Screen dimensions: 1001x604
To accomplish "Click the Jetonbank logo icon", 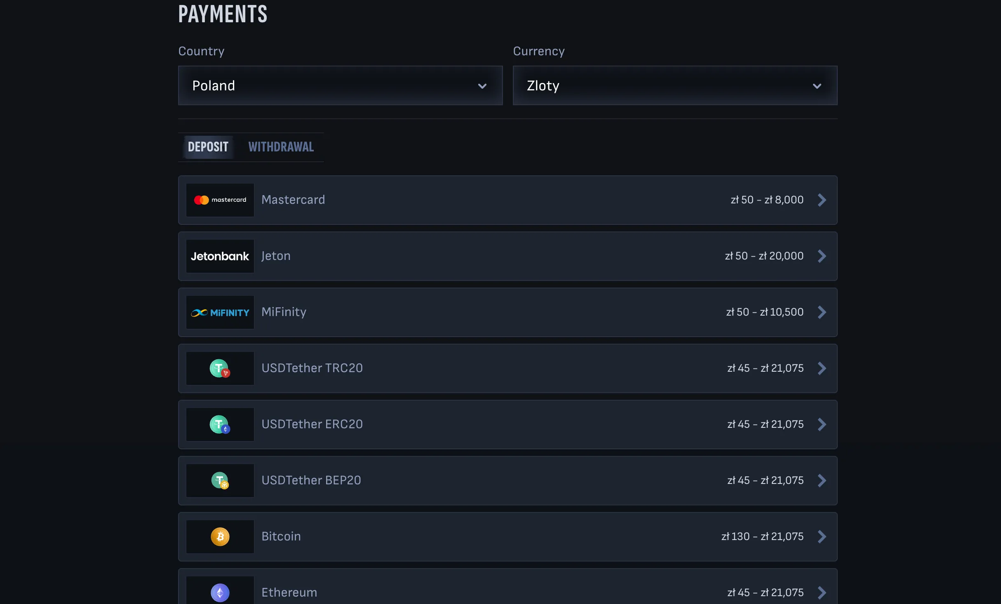I will point(220,256).
